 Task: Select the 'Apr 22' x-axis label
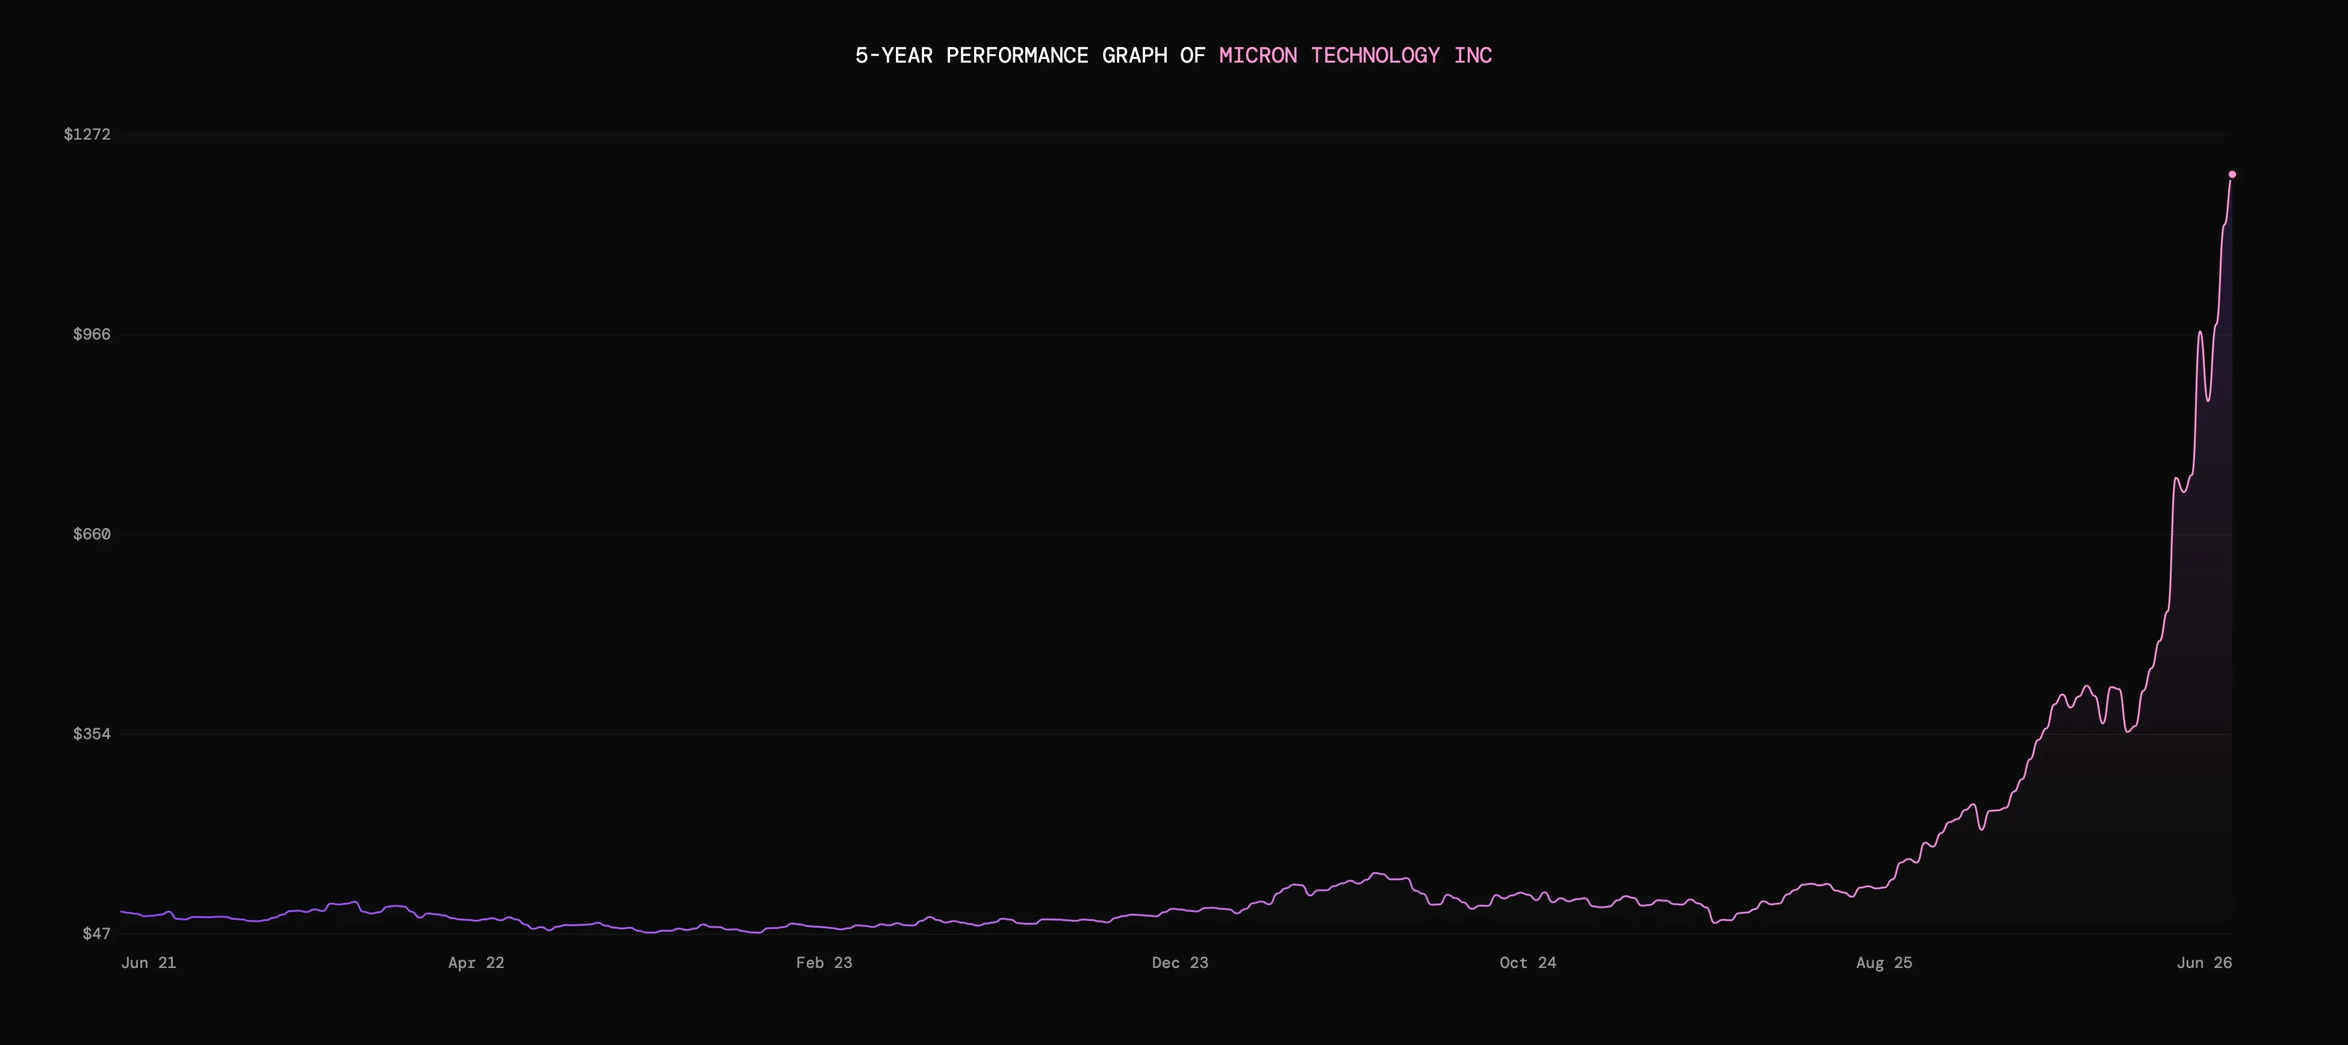[x=476, y=963]
